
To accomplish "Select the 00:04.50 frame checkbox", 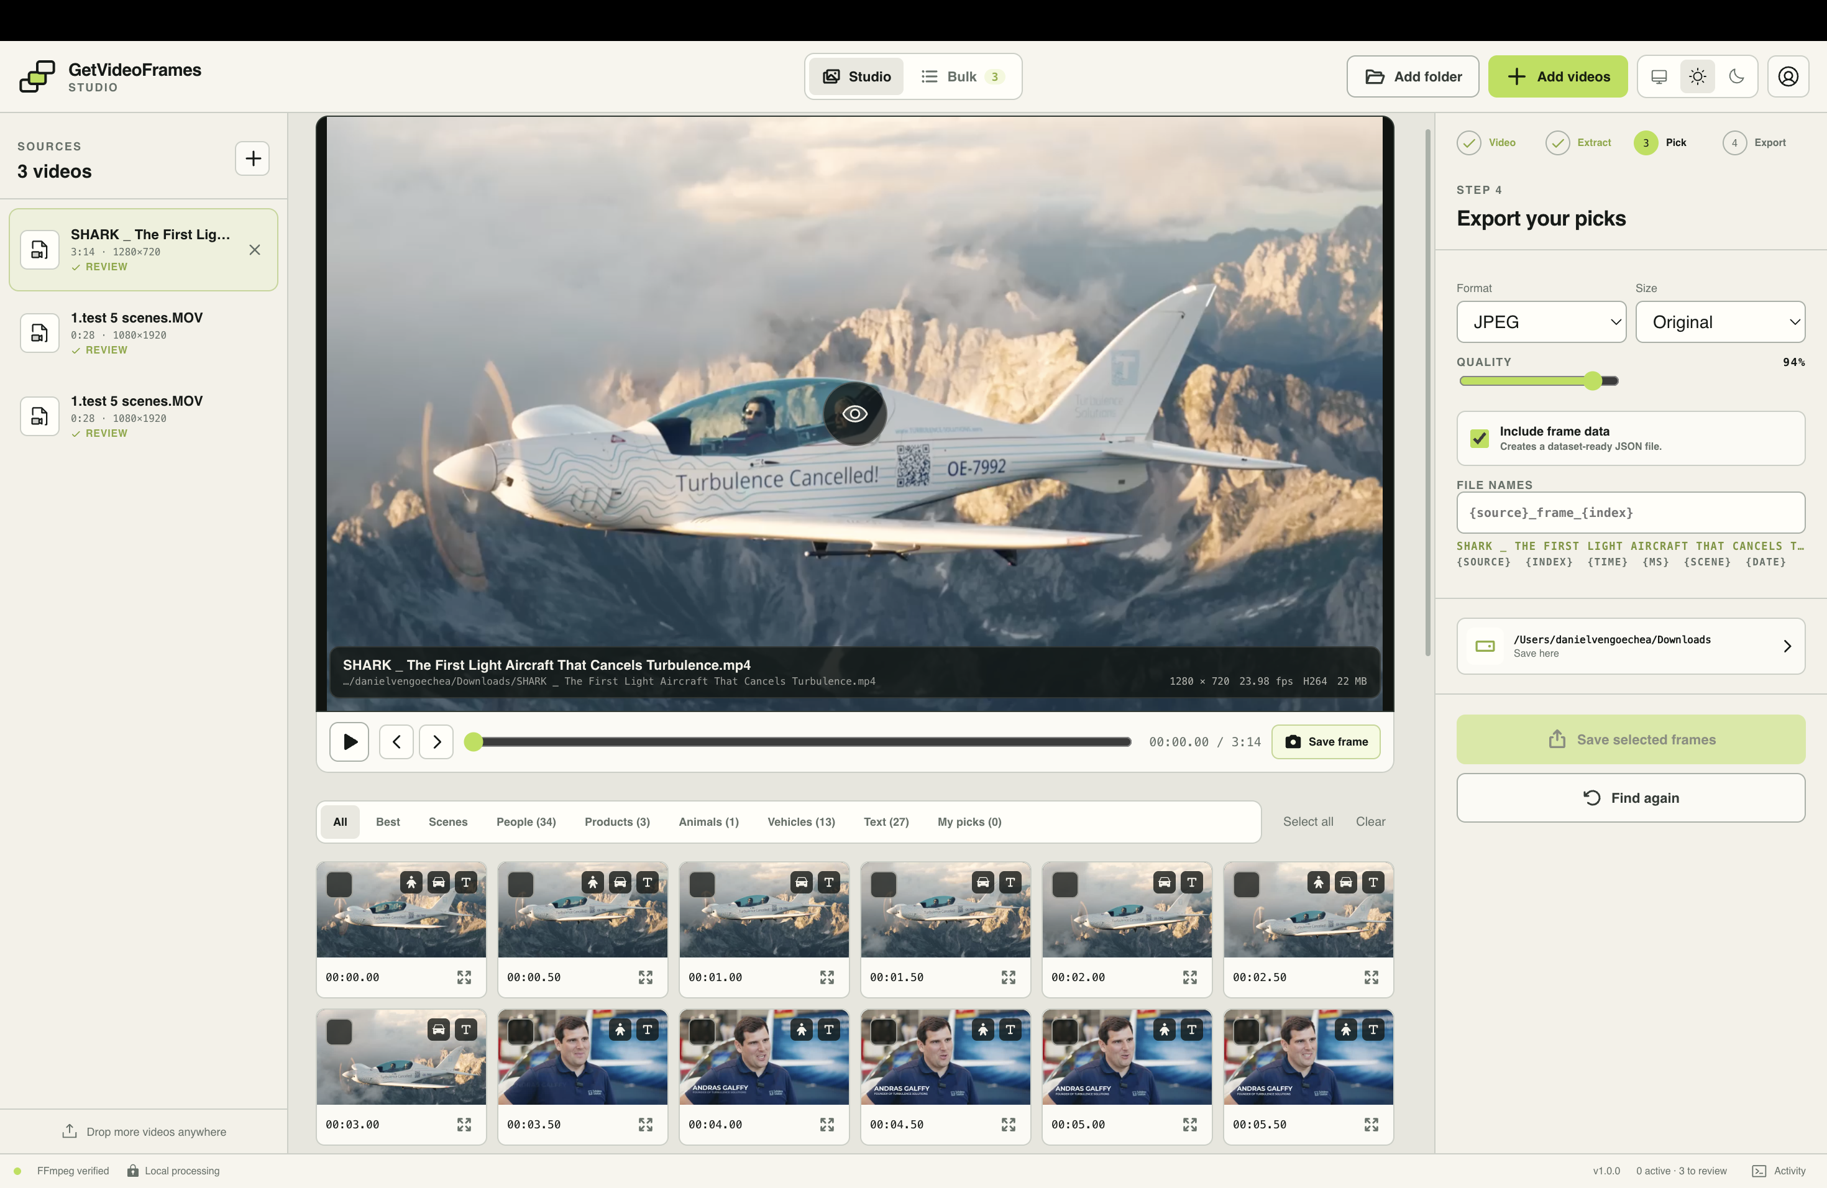I will pyautogui.click(x=884, y=1032).
